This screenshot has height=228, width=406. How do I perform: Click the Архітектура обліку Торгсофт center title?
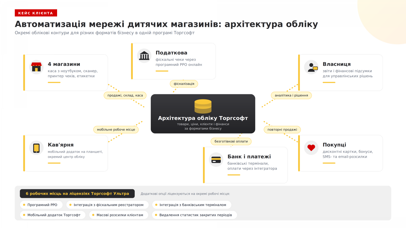[x=203, y=118]
